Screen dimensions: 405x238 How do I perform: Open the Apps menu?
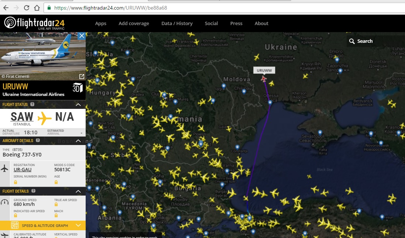[x=100, y=23]
